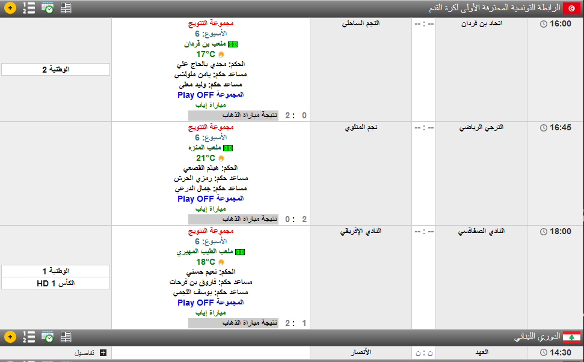Open the الرابطة التونسية المحترفة الأولى league title
The width and height of the screenshot is (584, 362).
click(494, 8)
